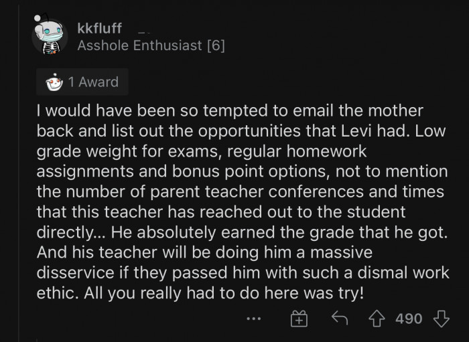Give an award using the gift icon
469x342 pixels.
coord(298,319)
